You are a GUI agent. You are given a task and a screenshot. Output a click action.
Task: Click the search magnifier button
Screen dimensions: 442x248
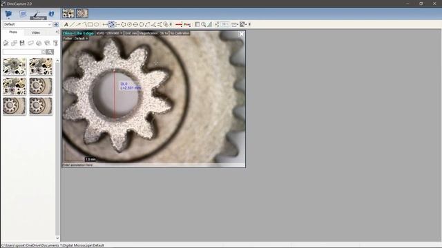coord(50,52)
